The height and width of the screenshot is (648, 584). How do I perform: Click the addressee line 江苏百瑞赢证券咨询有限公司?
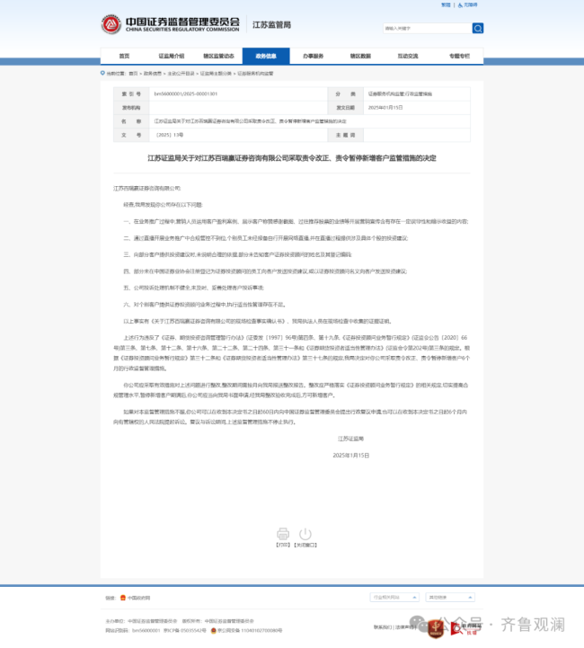click(x=147, y=188)
